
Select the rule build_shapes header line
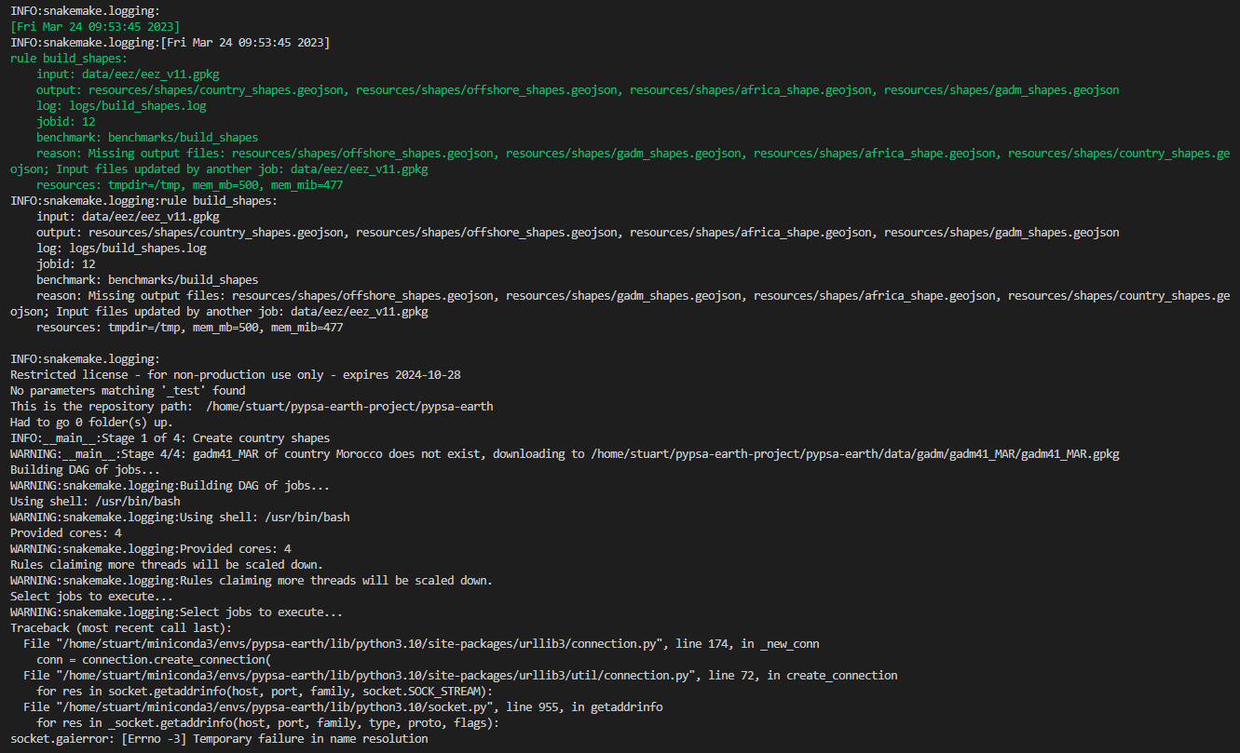(61, 58)
